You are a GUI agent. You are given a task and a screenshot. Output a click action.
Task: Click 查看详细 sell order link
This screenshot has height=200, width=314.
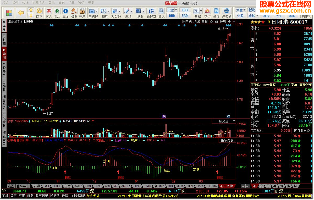click(x=306, y=85)
